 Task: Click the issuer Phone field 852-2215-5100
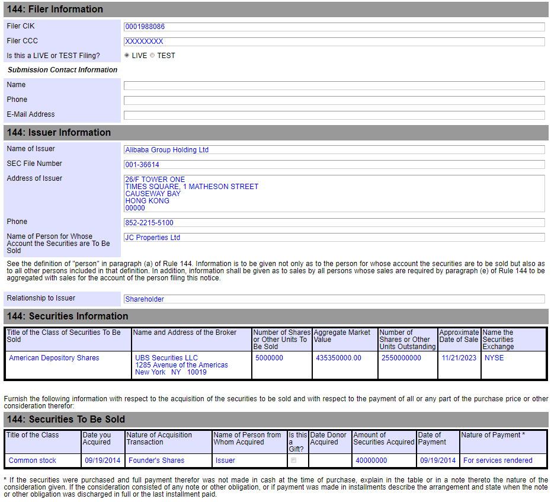point(334,222)
